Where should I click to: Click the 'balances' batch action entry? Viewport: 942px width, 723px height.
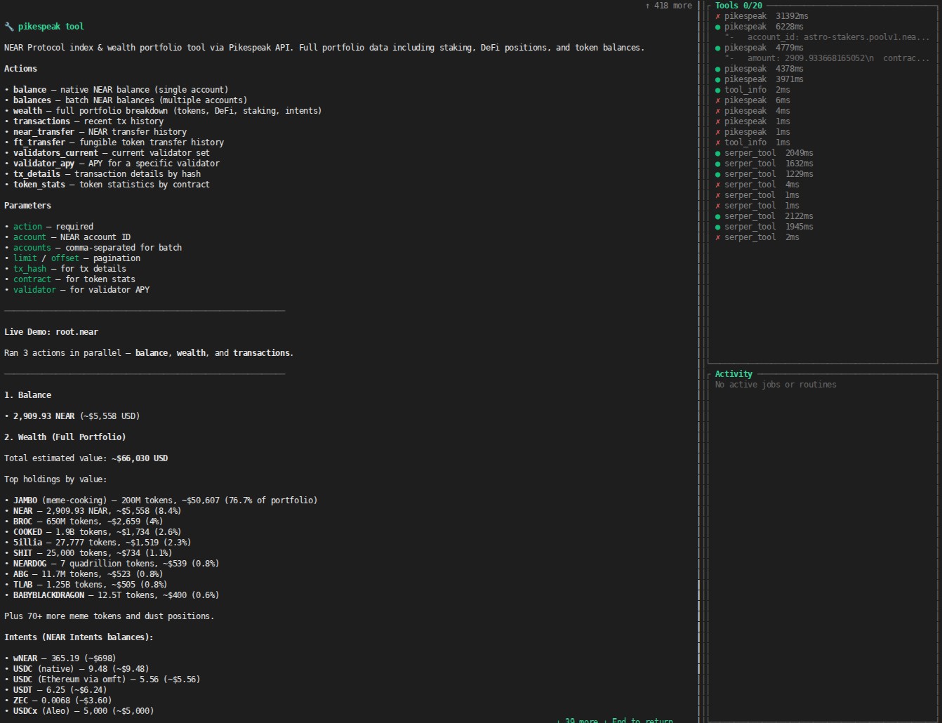(32, 100)
